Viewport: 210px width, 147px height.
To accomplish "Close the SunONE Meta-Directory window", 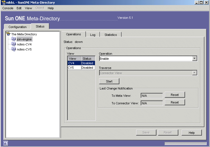I will (206, 3).
